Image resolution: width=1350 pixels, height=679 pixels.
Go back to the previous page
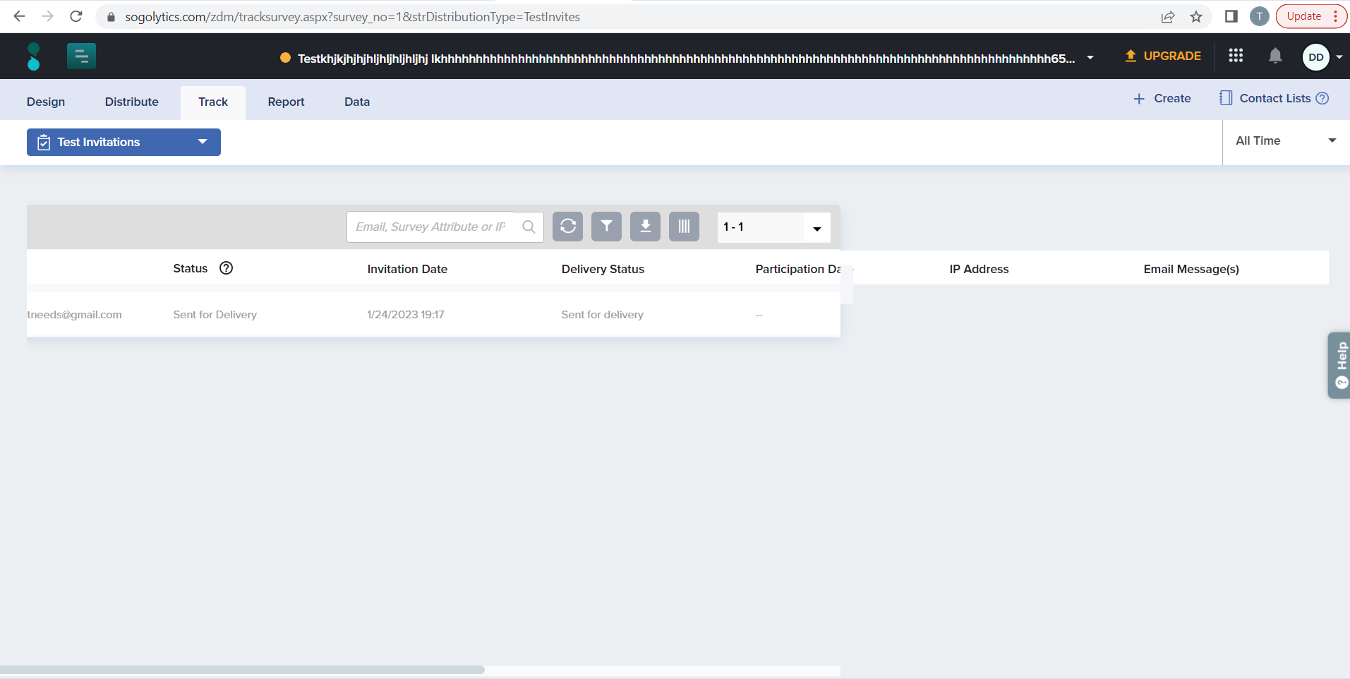coord(19,16)
